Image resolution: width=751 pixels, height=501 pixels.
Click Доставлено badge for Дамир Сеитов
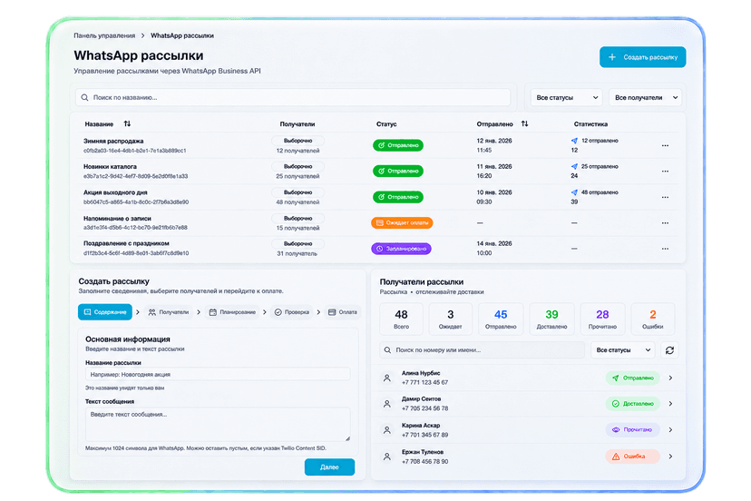(632, 404)
